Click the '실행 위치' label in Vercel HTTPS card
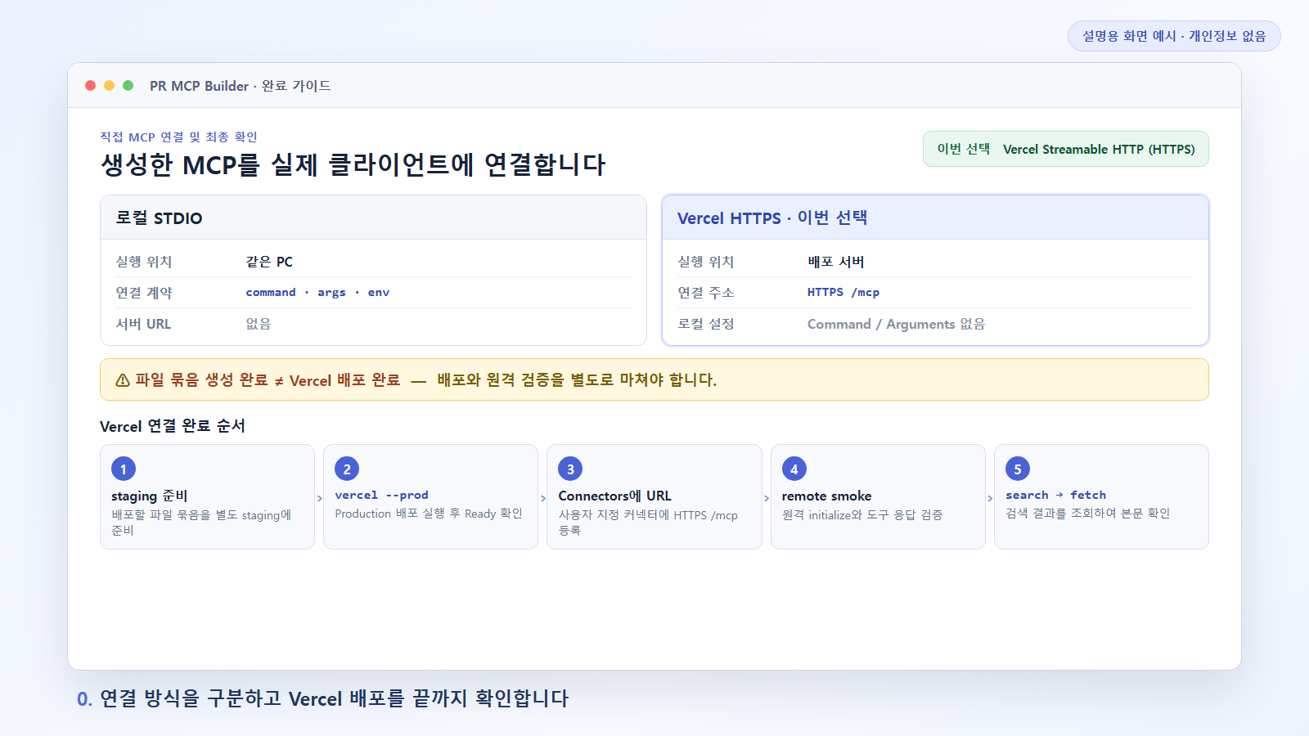Viewport: 1309px width, 736px height. 705,262
